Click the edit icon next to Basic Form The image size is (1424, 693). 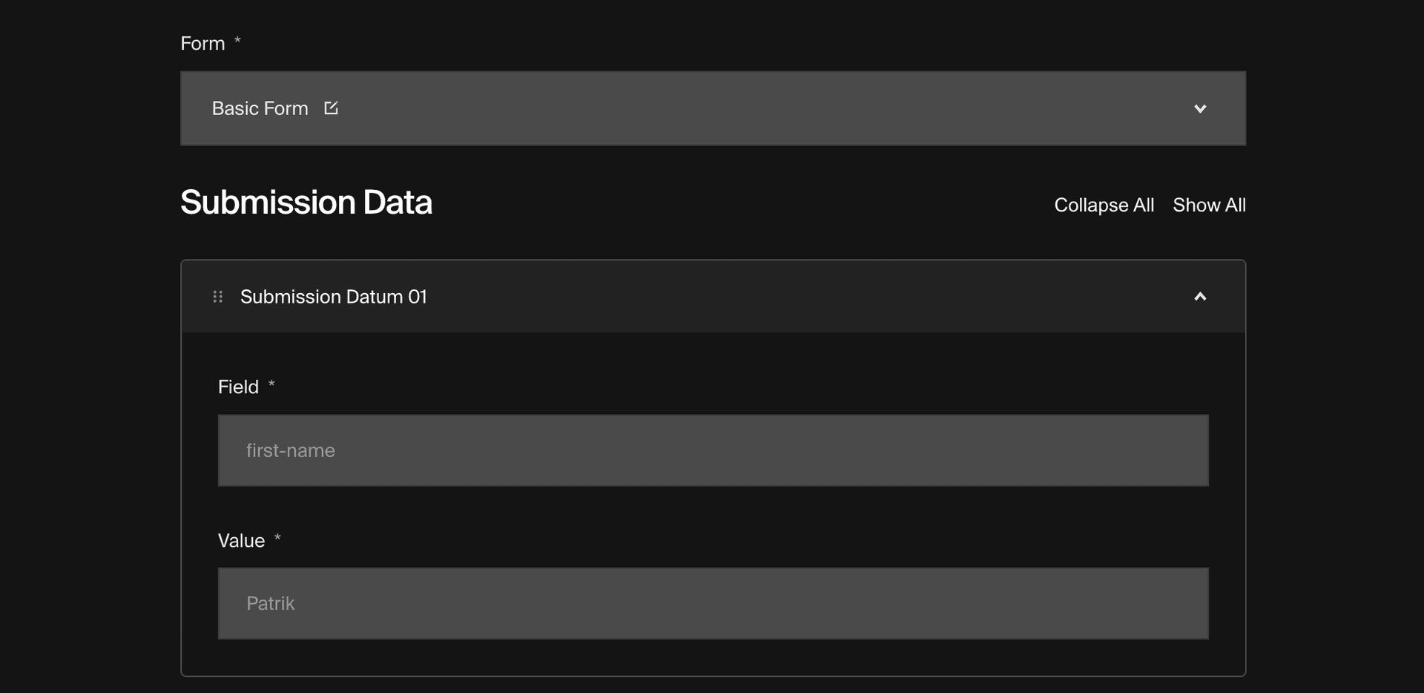(x=331, y=108)
